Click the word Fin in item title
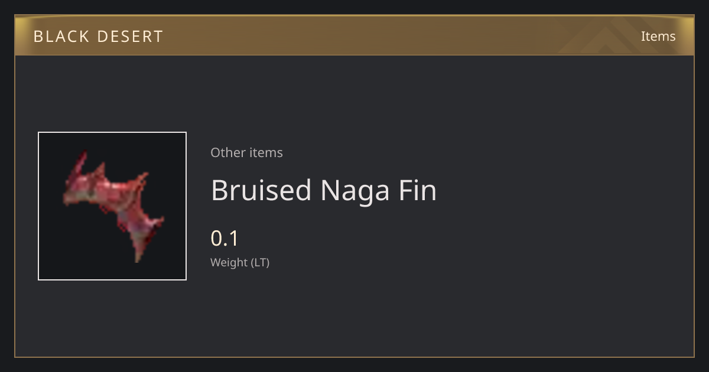 point(418,190)
